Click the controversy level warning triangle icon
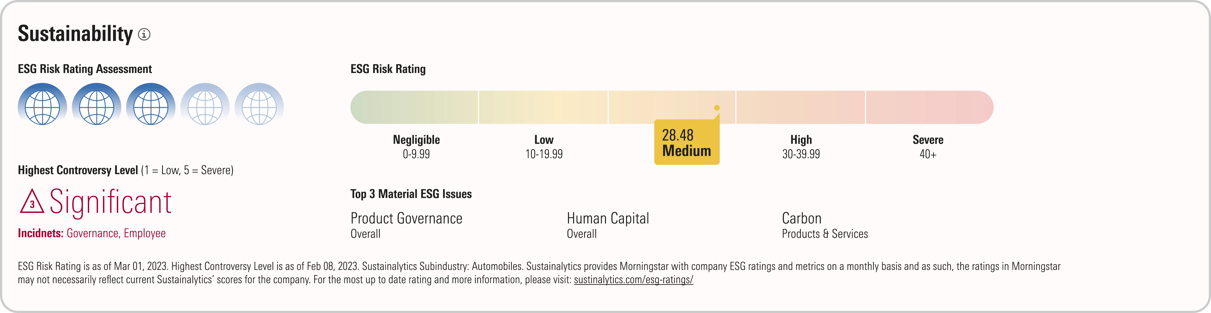The width and height of the screenshot is (1211, 313). pos(31,202)
